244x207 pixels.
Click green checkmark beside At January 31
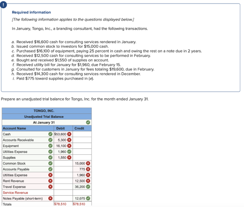coord(88,123)
